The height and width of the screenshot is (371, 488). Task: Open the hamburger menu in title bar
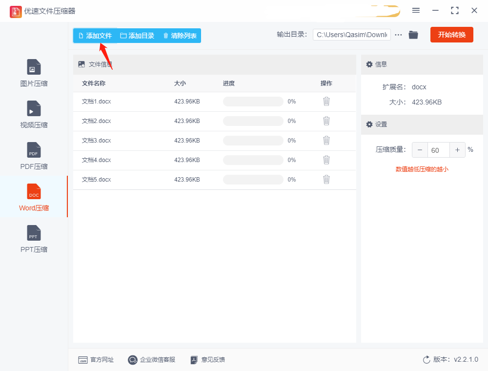pos(416,11)
